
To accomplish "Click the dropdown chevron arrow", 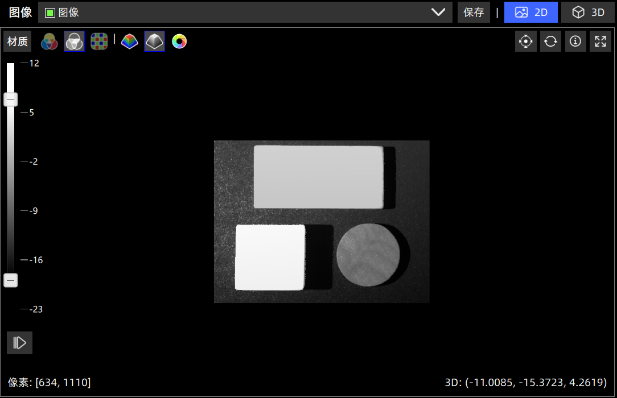I will pyautogui.click(x=438, y=12).
